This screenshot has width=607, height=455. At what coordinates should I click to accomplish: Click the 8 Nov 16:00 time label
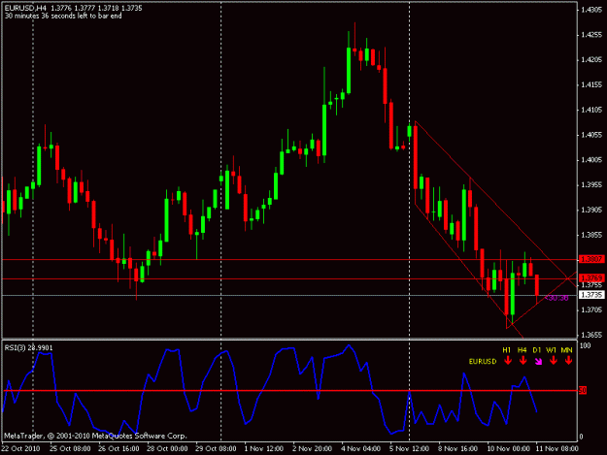coord(457,448)
